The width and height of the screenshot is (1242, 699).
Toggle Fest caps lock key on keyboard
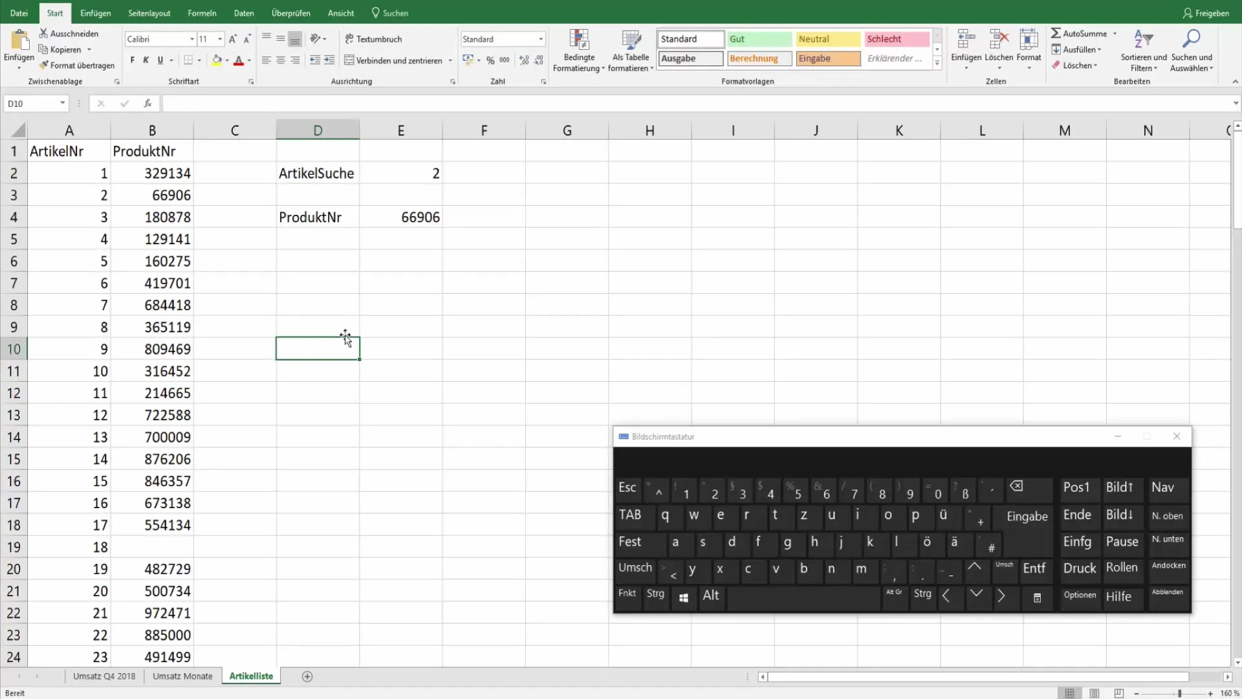coord(641,542)
